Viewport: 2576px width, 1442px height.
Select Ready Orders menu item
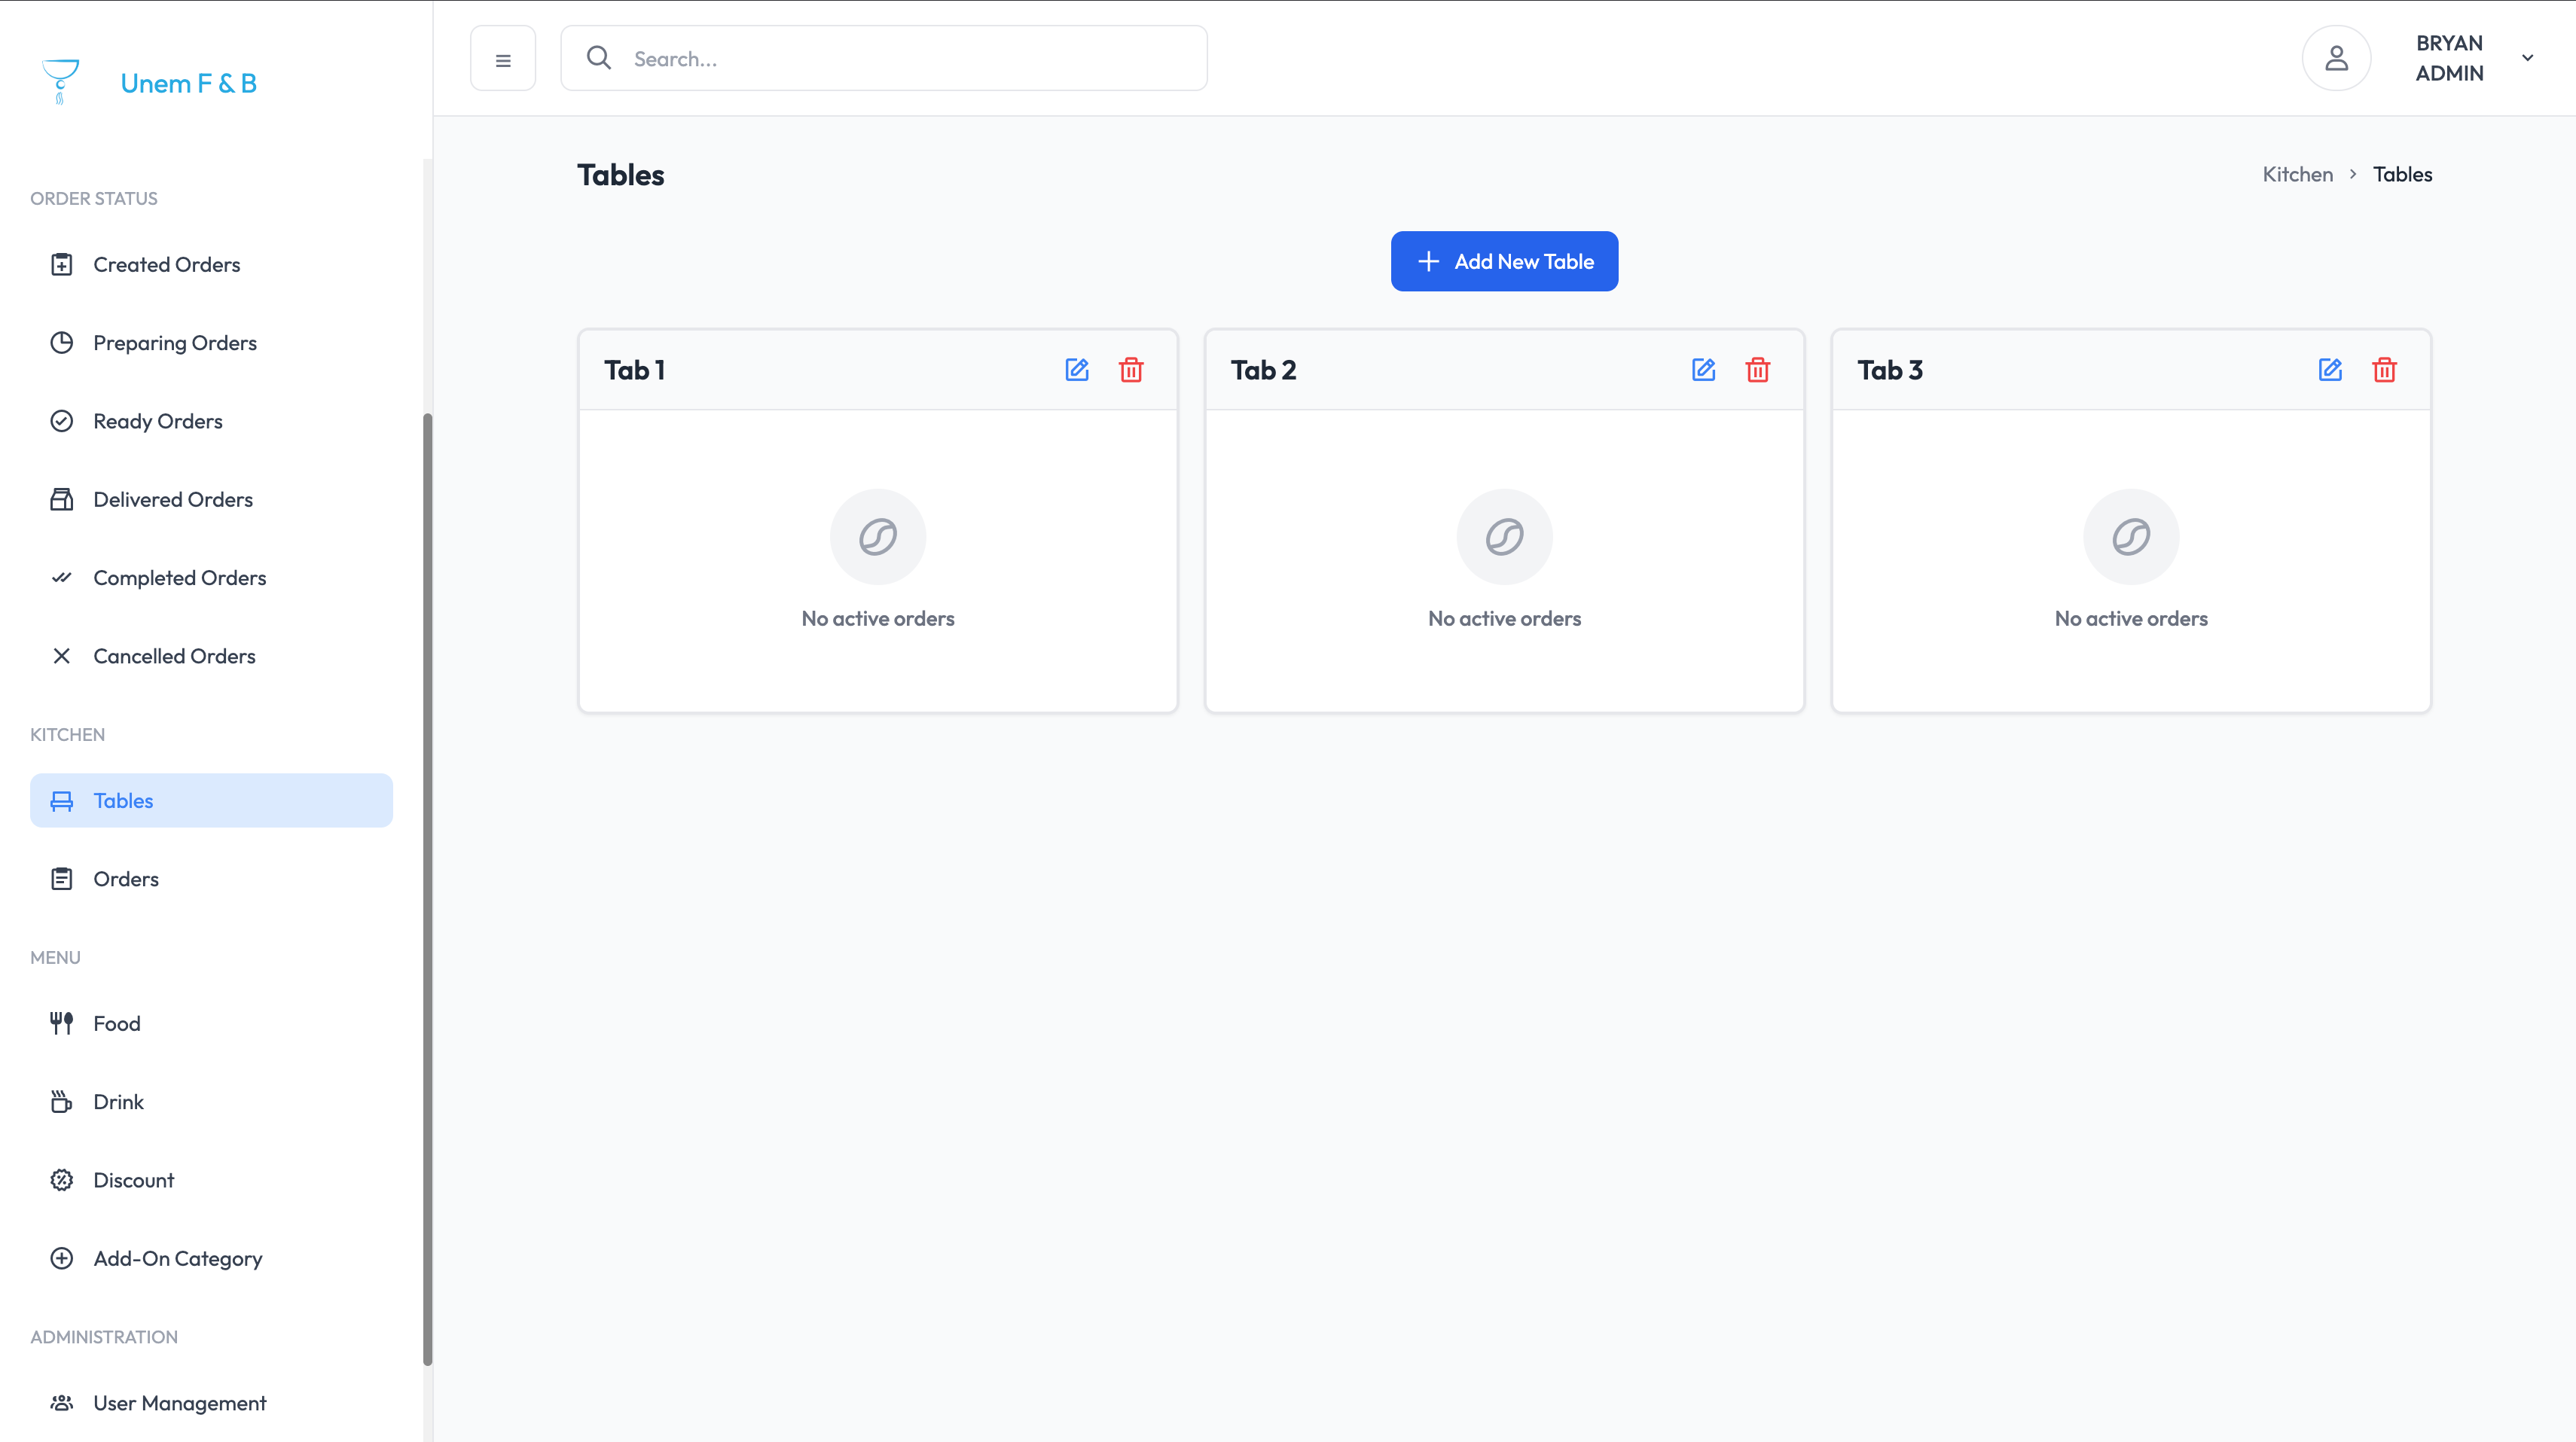click(x=211, y=421)
